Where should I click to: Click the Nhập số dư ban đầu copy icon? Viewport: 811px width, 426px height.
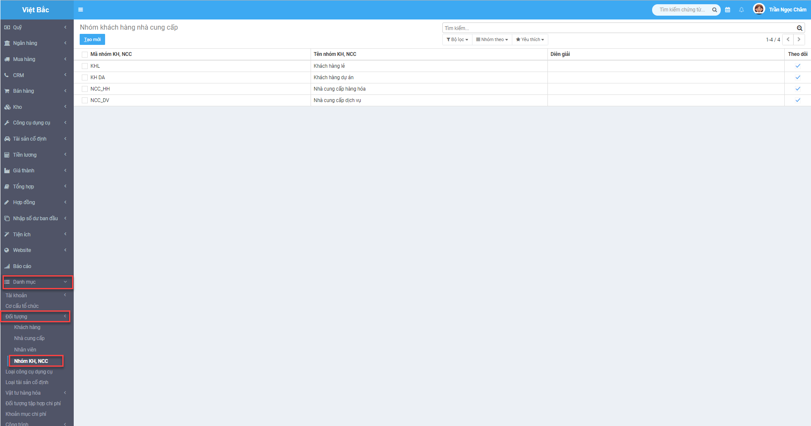(7, 219)
